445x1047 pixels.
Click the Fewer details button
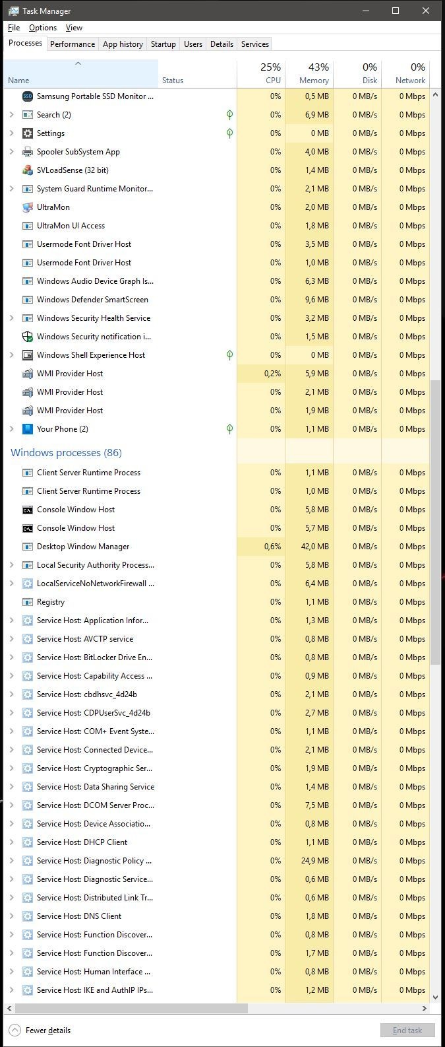pyautogui.click(x=40, y=1030)
